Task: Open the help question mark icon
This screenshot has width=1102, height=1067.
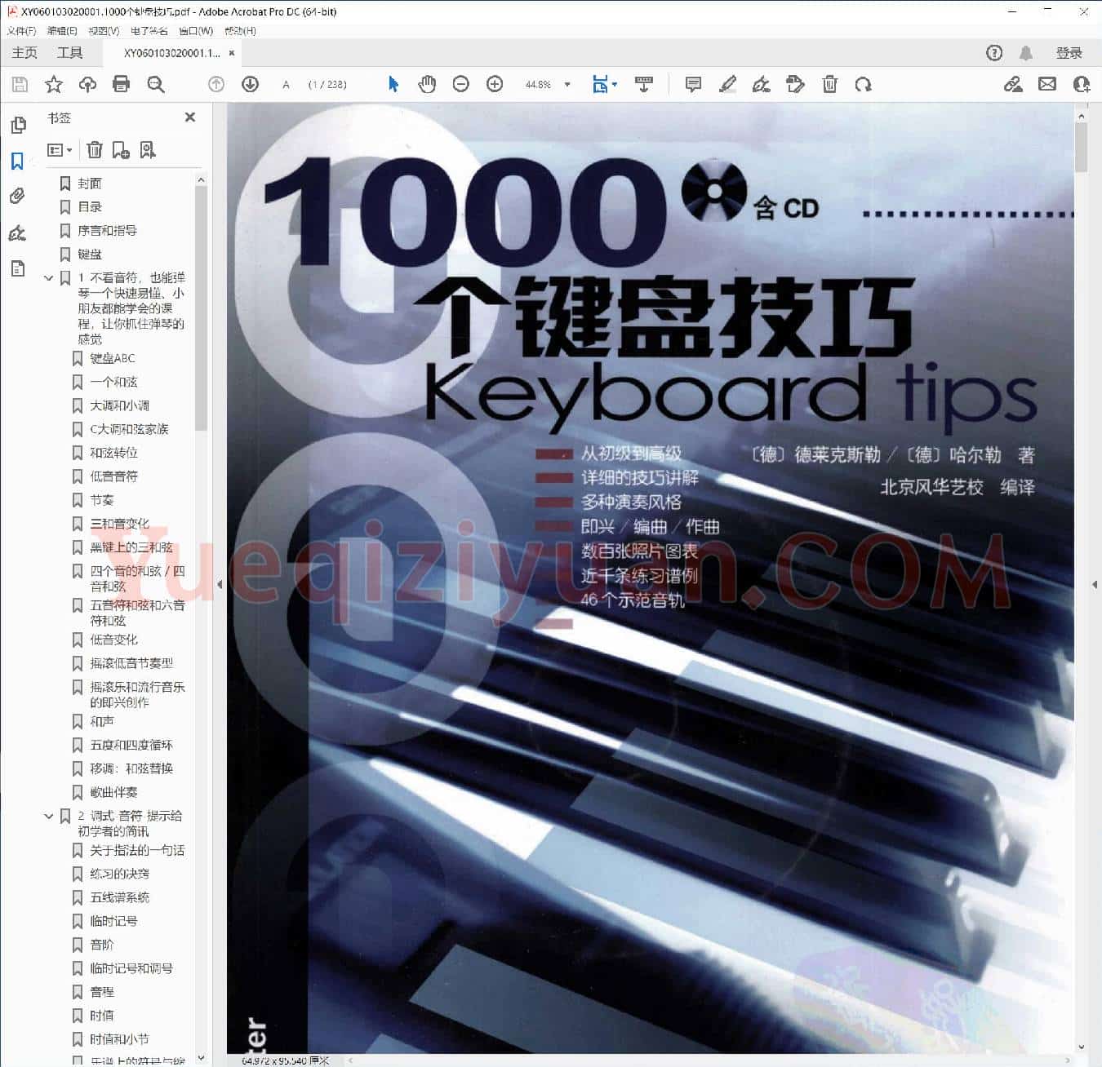Action: click(994, 53)
